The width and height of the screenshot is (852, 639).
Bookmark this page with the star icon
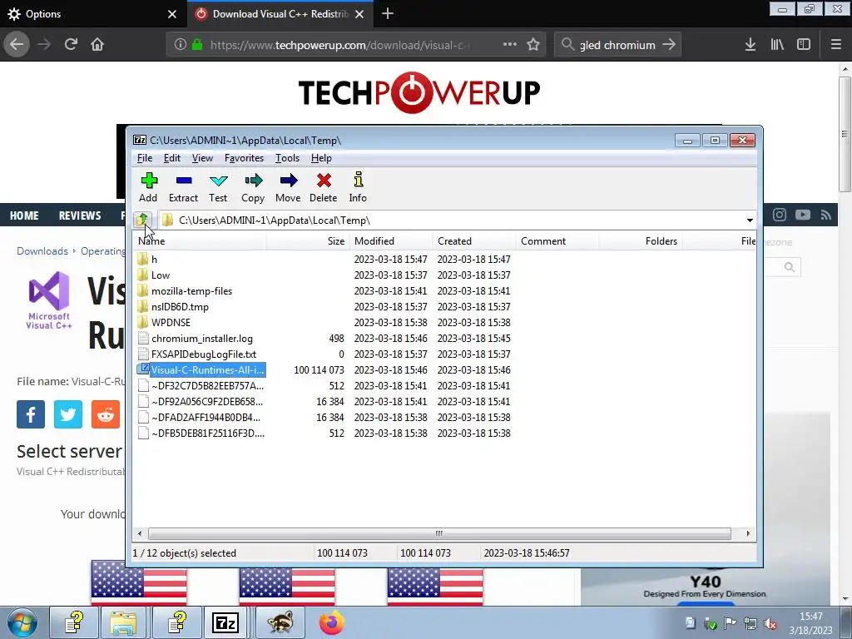point(533,45)
